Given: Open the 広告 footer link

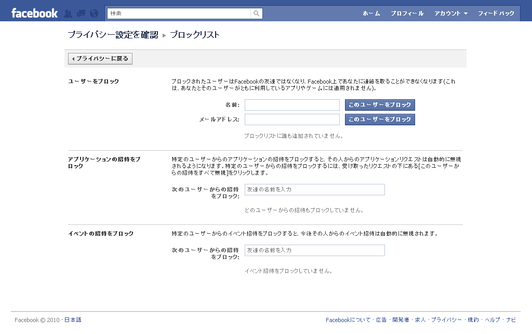Looking at the screenshot, I should pyautogui.click(x=381, y=320).
